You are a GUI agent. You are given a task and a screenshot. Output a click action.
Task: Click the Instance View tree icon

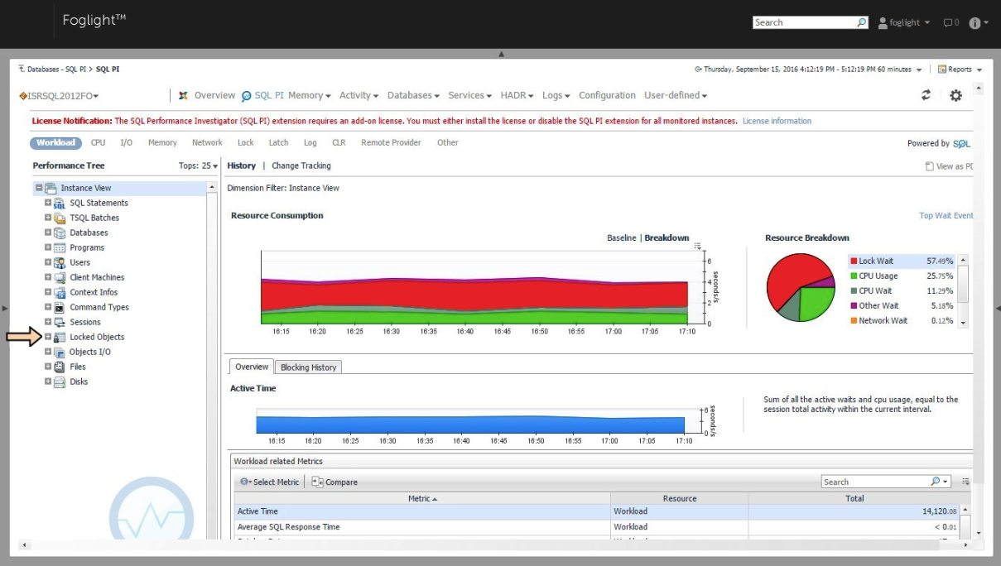click(x=51, y=188)
